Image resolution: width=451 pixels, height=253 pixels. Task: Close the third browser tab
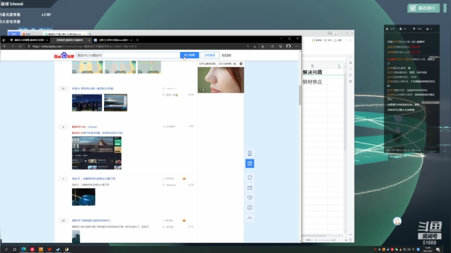pos(131,40)
